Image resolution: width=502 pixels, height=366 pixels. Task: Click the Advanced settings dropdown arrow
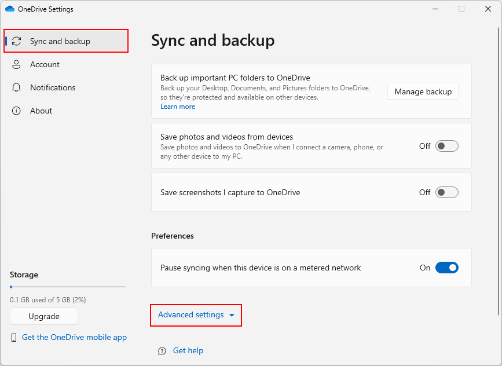(232, 316)
